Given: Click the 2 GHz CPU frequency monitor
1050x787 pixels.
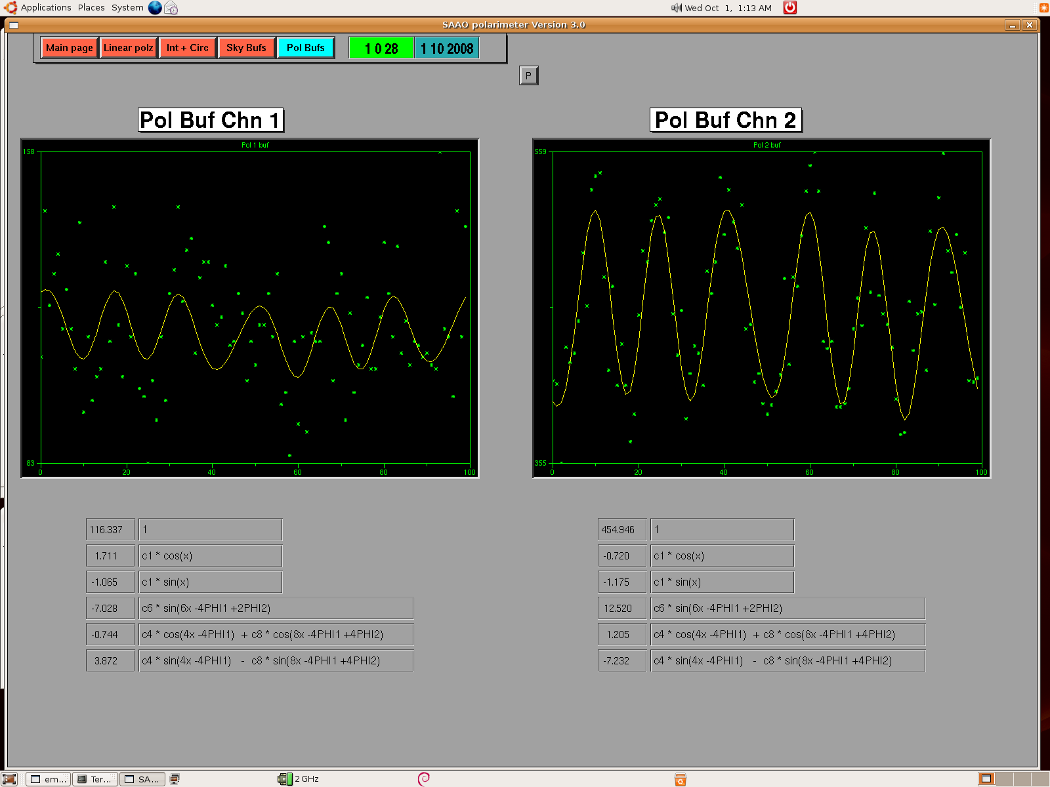Looking at the screenshot, I should coord(299,779).
